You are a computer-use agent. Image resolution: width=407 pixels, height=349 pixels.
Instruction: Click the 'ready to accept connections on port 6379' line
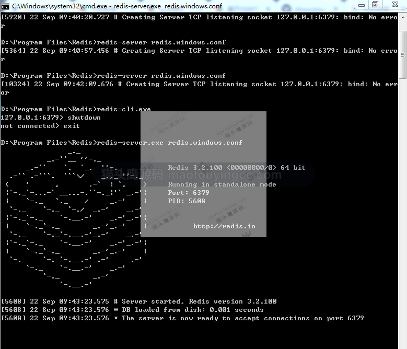[182, 318]
